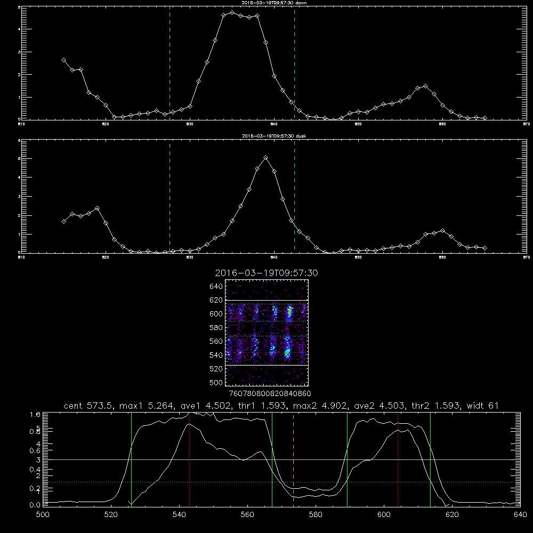Click the '500' x-axis label of the bottom plot
Screen dimensions: 533x533
[x=43, y=515]
